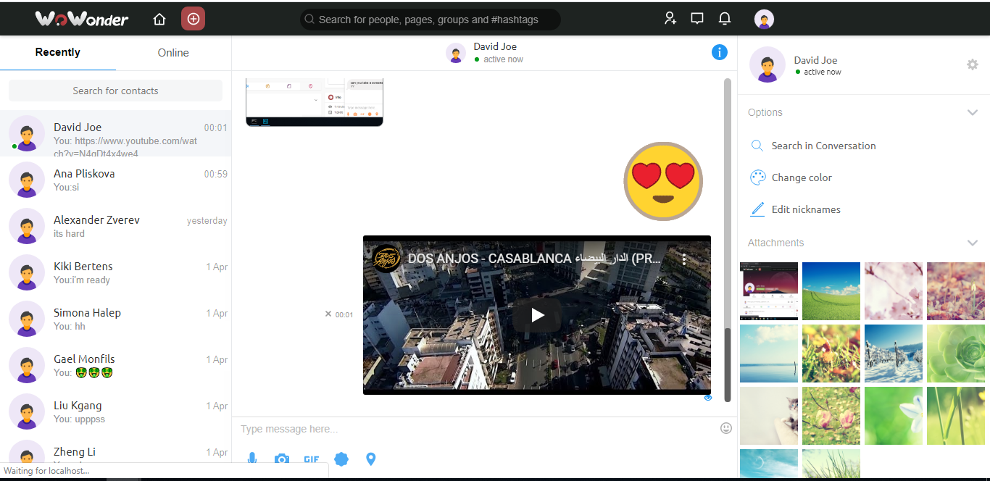Open the gear settings in right panel
Screen dimensions: 990x481
[973, 64]
